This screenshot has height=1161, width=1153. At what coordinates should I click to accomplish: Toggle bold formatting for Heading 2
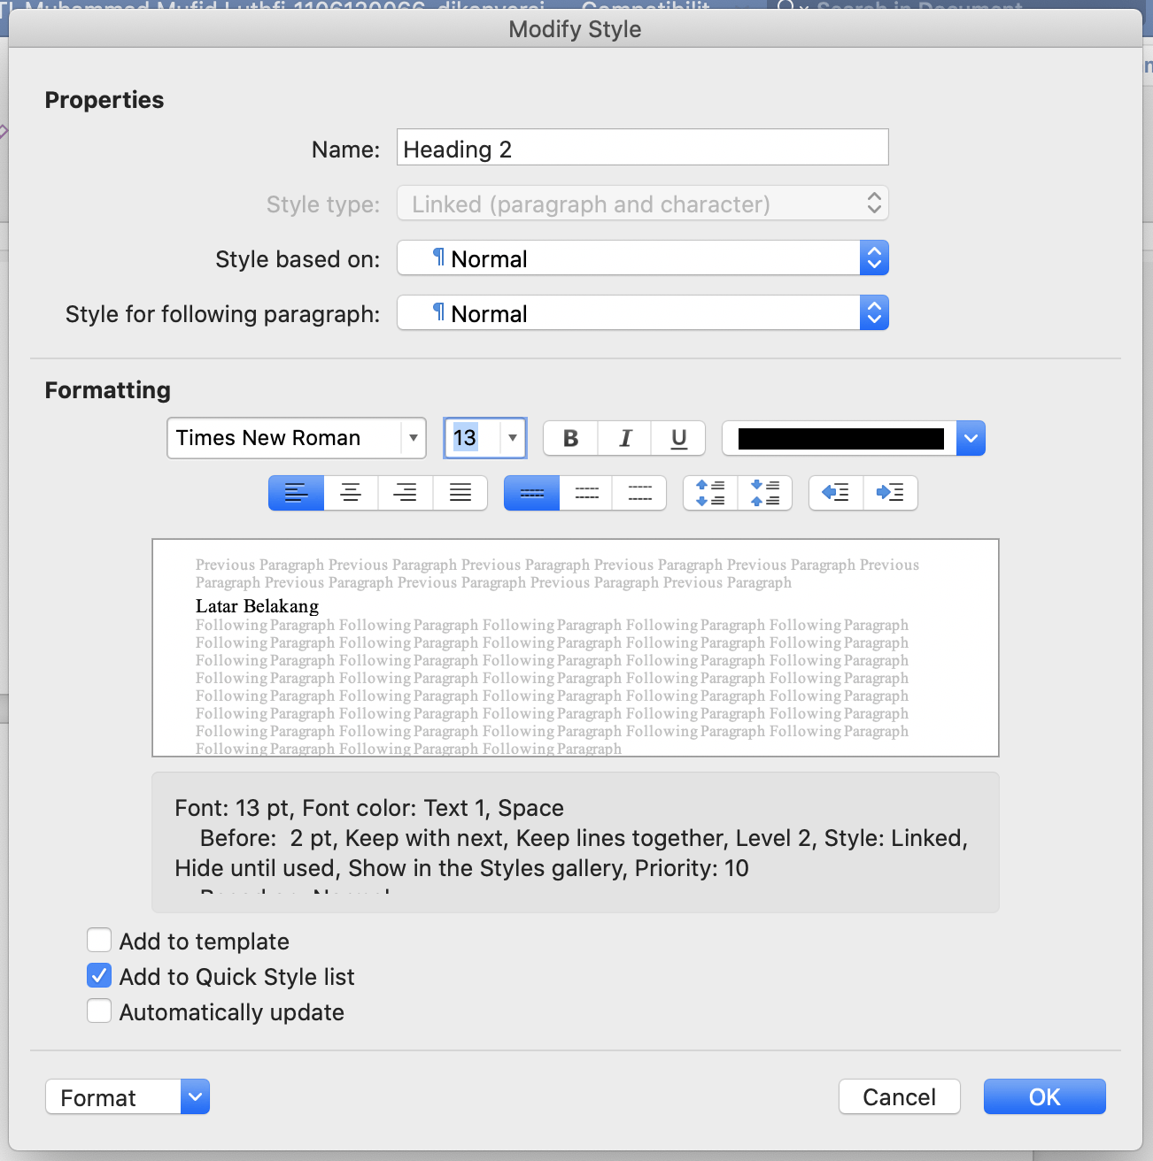tap(570, 438)
